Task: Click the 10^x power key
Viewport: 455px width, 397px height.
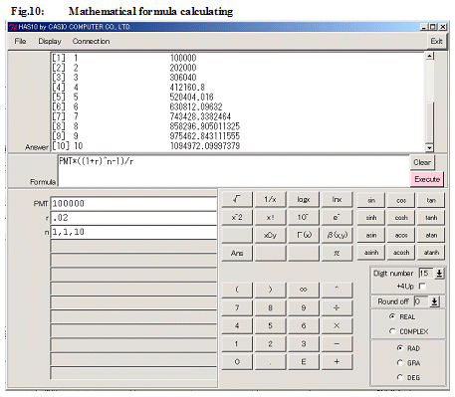Action: click(304, 218)
